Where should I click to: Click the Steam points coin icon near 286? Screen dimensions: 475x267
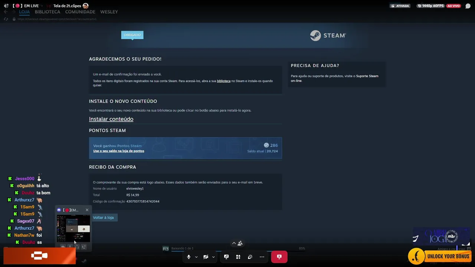click(266, 145)
